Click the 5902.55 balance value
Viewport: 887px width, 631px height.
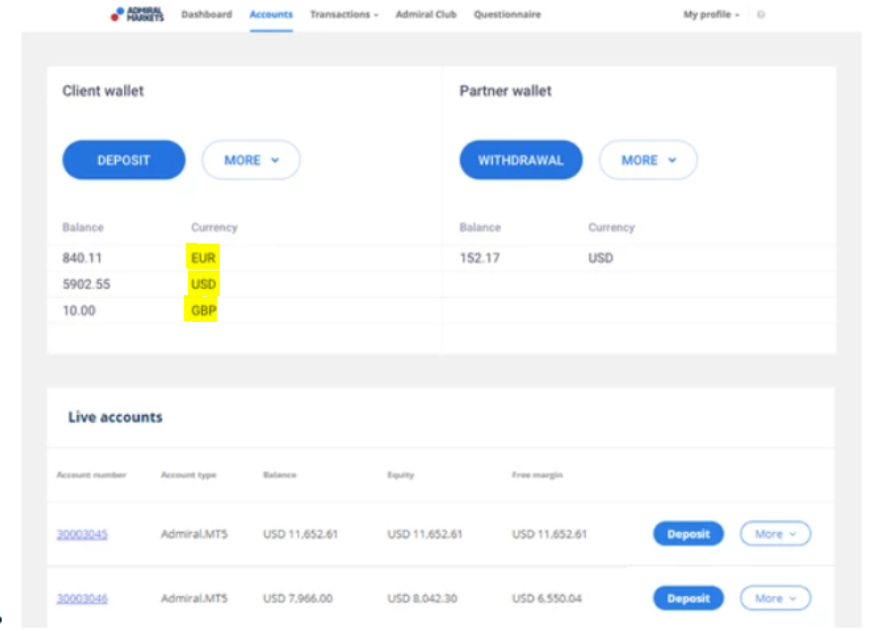click(86, 284)
